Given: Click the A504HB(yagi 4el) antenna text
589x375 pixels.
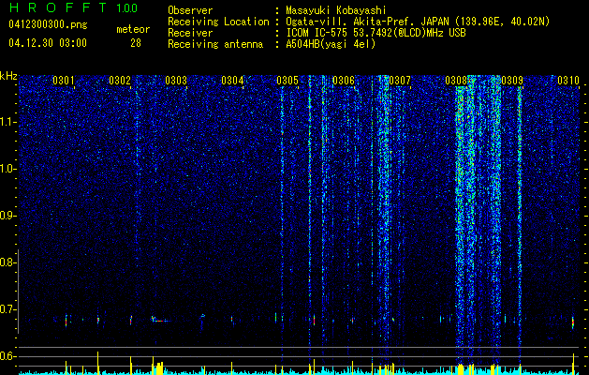Looking at the screenshot, I should click(x=331, y=44).
